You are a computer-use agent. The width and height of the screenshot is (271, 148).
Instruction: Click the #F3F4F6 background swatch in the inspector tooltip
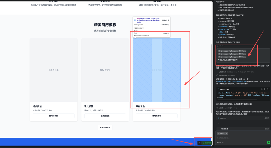[x=161, y=25]
